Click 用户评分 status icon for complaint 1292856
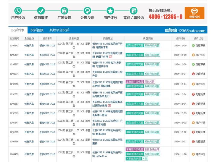Screen dimensions: 211x162 (193, 84)
